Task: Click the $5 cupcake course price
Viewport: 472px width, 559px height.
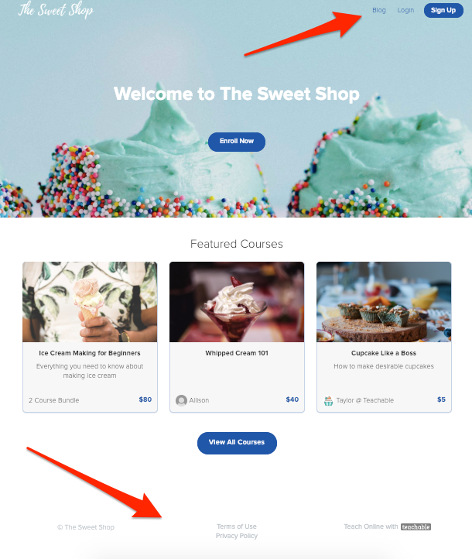Action: (x=441, y=400)
